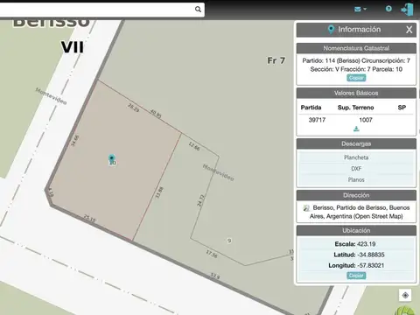Click the 33.88 parcel dimension label
Viewport: 420px width, 315px height.
click(x=158, y=192)
